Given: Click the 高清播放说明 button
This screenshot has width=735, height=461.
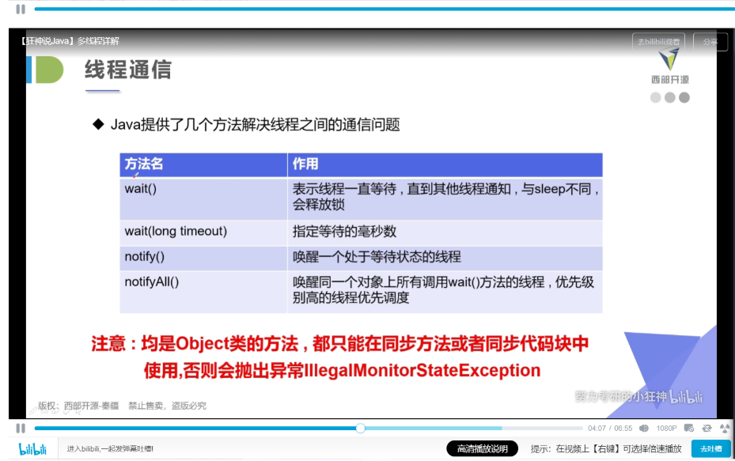Looking at the screenshot, I should (483, 448).
